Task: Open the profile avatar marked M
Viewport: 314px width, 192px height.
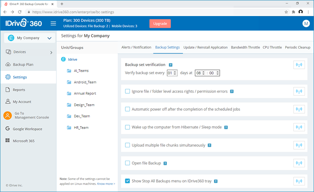Action: point(306,24)
